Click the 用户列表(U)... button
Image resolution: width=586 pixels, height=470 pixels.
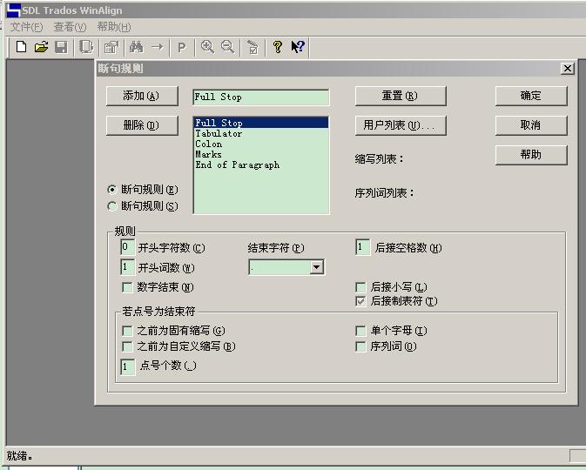(401, 125)
